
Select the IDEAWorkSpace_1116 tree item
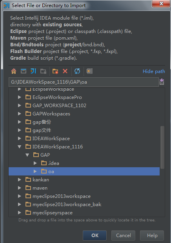point(54,146)
